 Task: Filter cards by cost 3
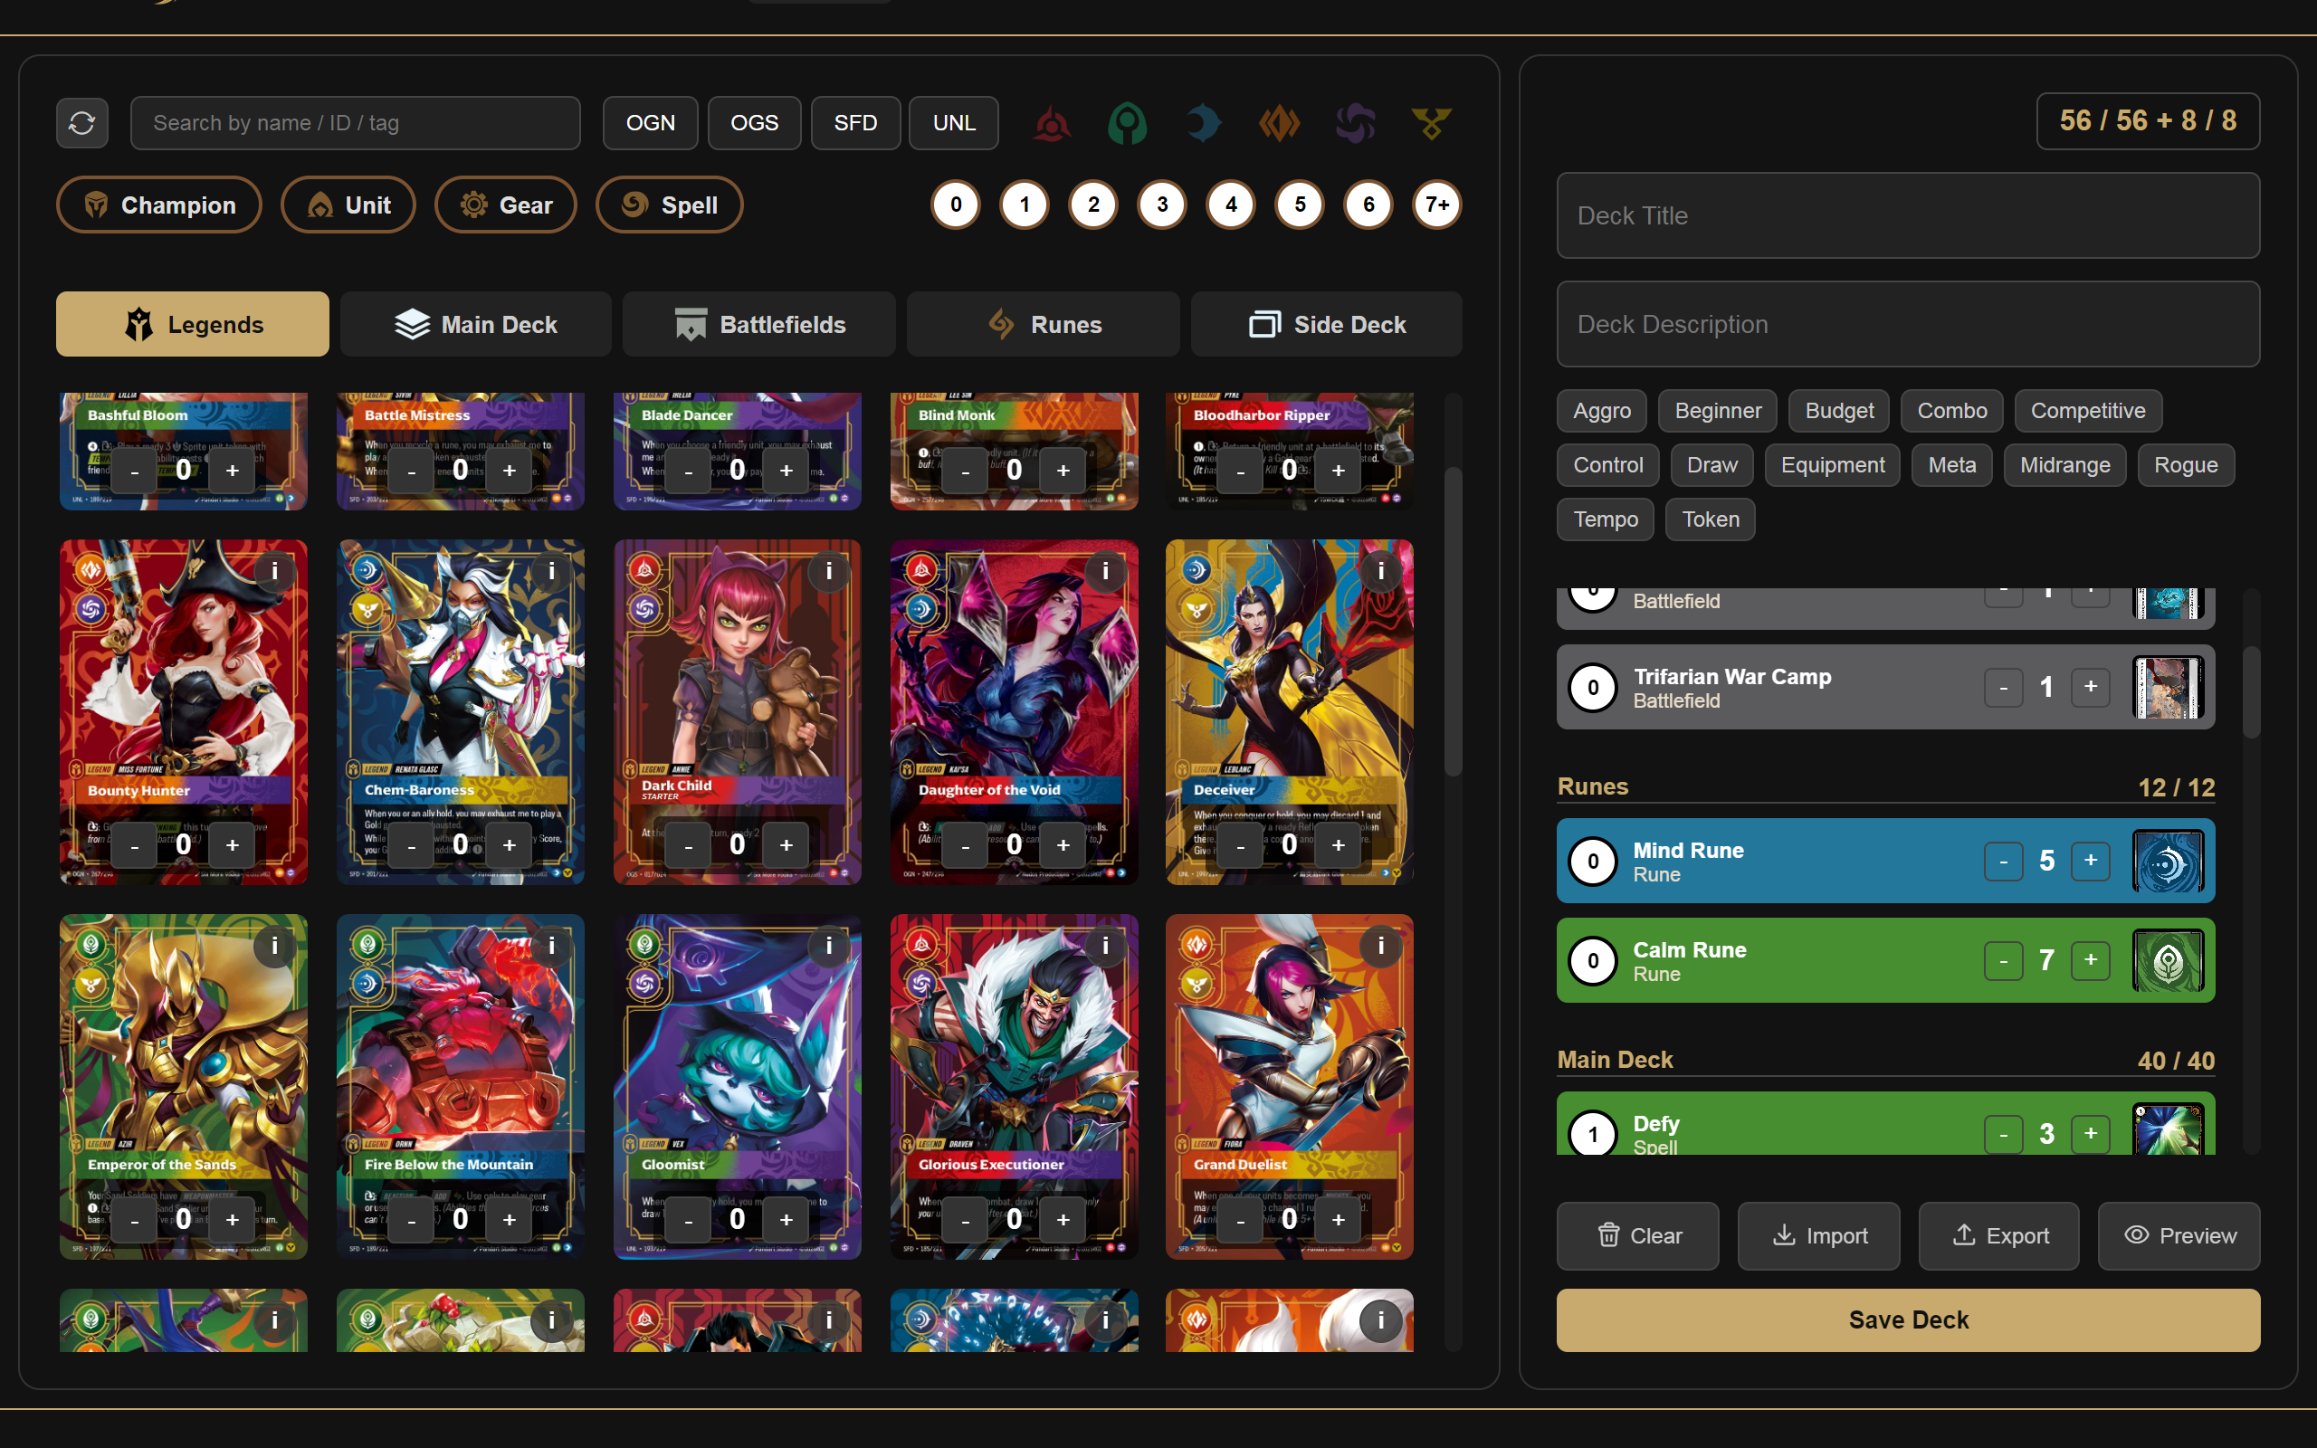[1162, 204]
